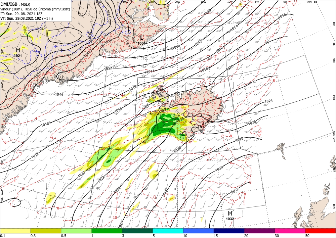Click the 10W longitude label
Screen dimensions: 336x238
(x=230, y=2)
